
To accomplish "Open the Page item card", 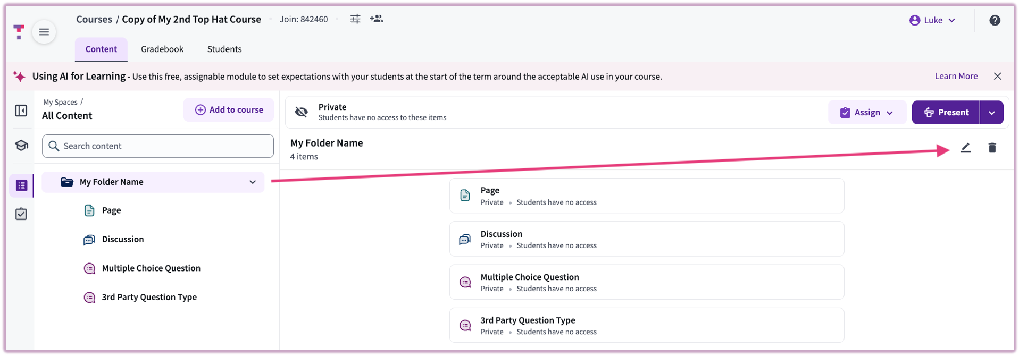I will pos(647,196).
